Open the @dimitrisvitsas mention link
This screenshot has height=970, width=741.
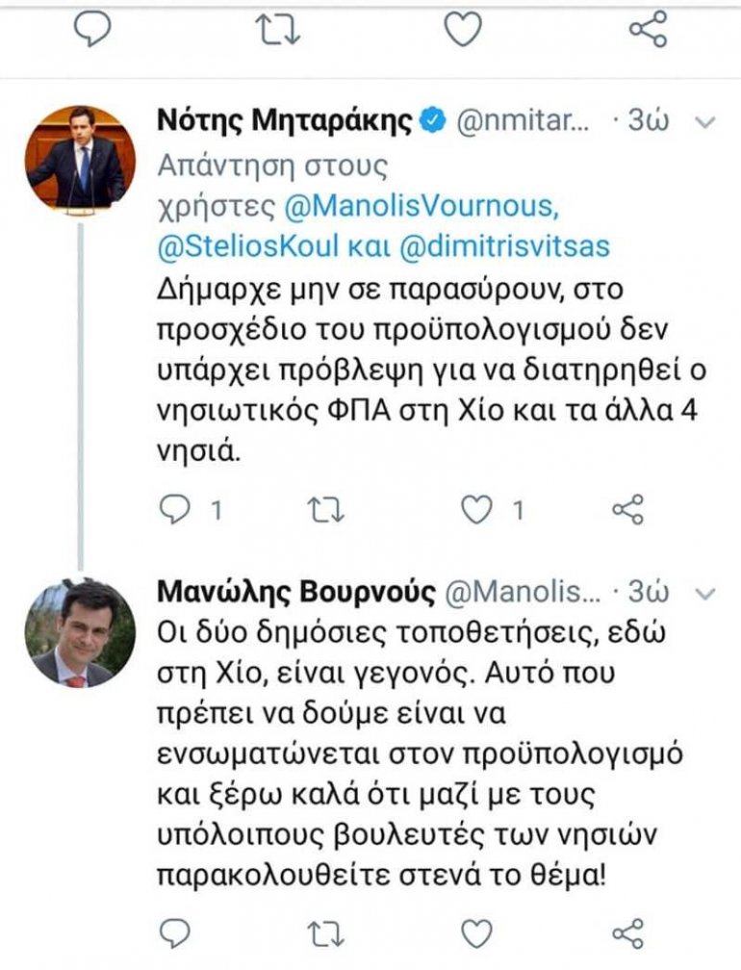coord(505,246)
